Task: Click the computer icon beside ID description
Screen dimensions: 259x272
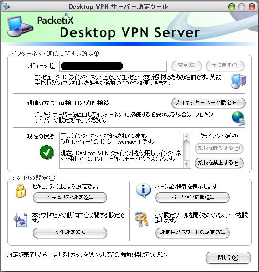Action: pos(238,81)
